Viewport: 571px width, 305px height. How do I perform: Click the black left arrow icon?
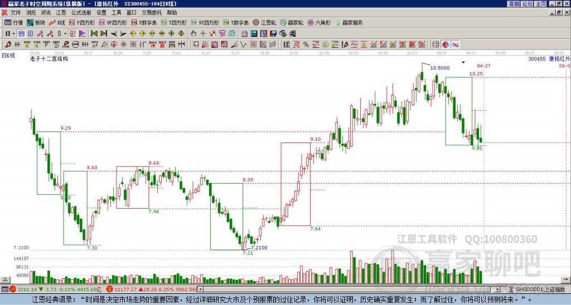coord(114,34)
